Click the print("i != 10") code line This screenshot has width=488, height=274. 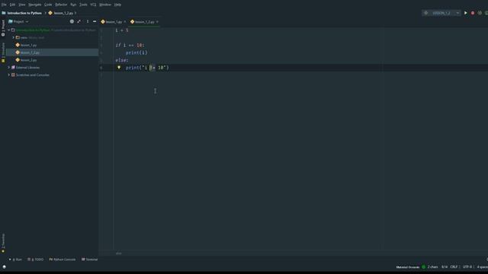click(x=147, y=68)
